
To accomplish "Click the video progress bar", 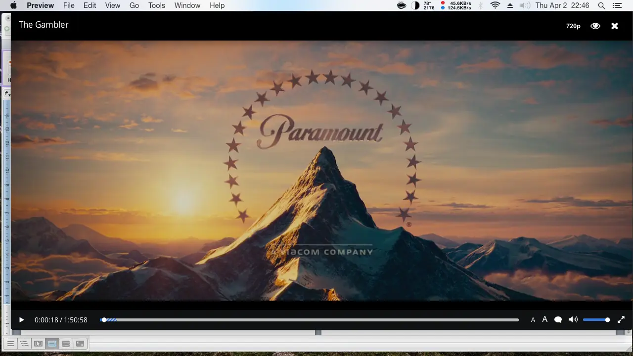I will 310,320.
